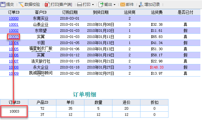Screen dimensions: 202x120
Task: Click freight value $32.38
Action: point(157,24)
